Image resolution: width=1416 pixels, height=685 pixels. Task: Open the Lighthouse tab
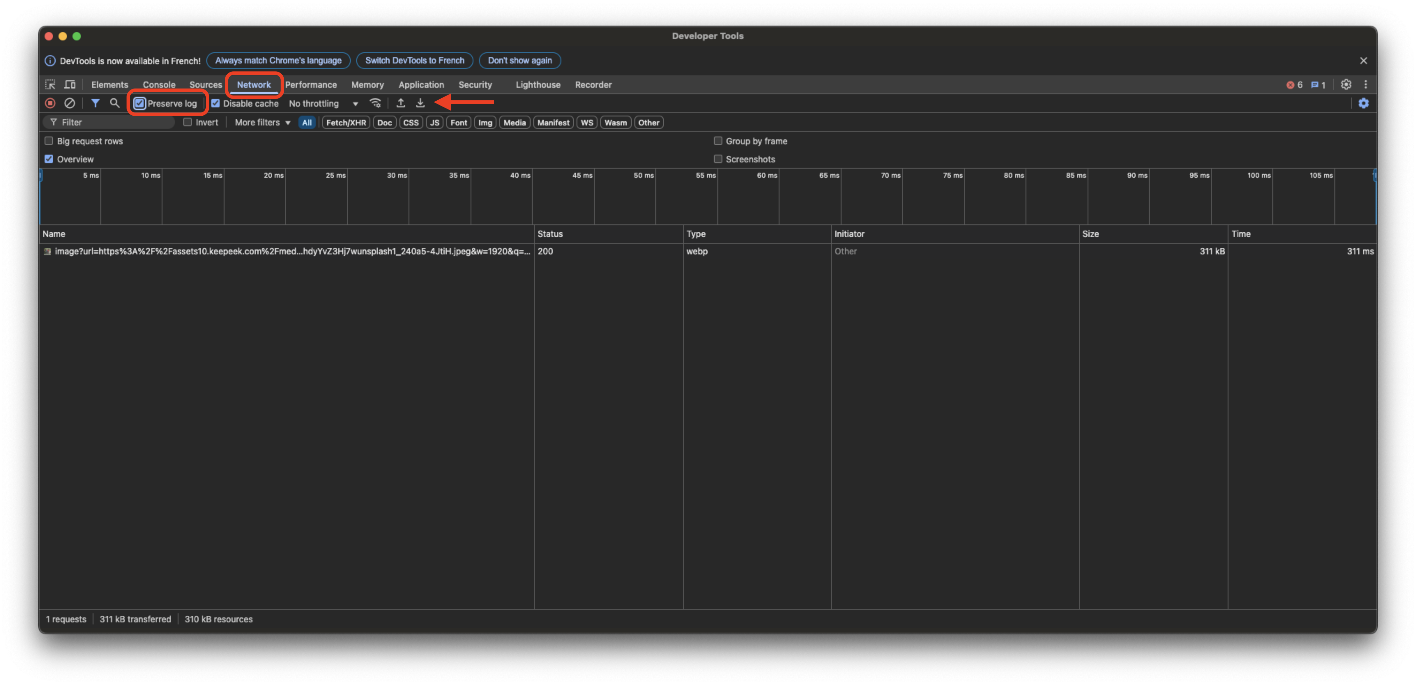tap(538, 85)
